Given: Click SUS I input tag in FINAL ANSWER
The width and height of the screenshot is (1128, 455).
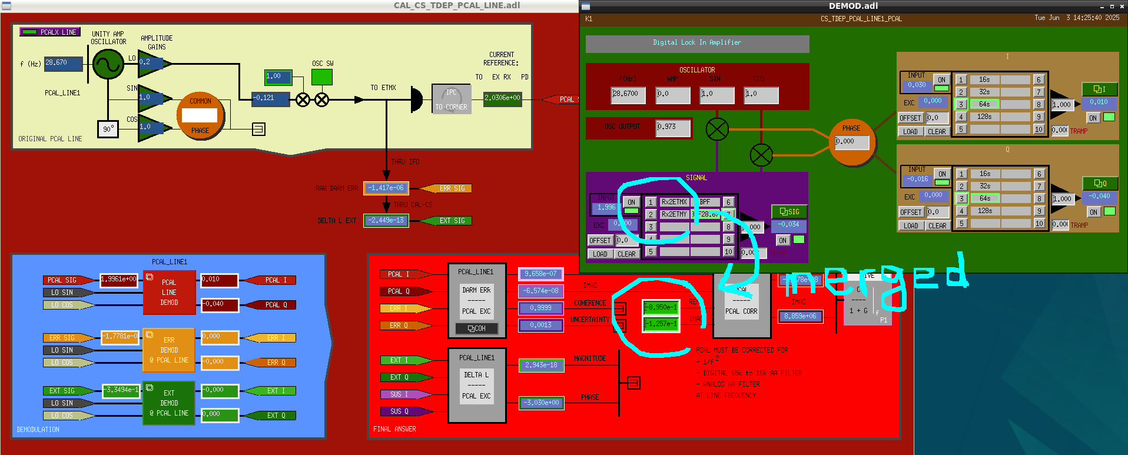Looking at the screenshot, I should click(407, 394).
